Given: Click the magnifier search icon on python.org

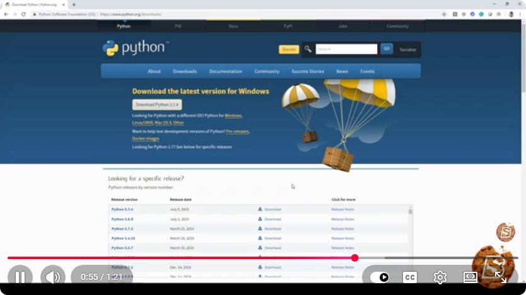Looking at the screenshot, I should pos(308,49).
